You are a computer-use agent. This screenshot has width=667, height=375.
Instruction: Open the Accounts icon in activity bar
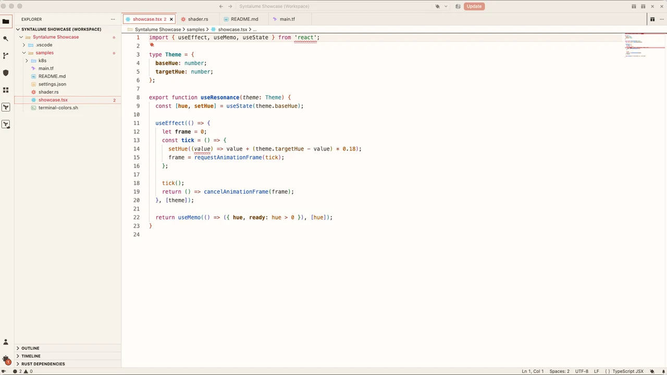(x=6, y=342)
